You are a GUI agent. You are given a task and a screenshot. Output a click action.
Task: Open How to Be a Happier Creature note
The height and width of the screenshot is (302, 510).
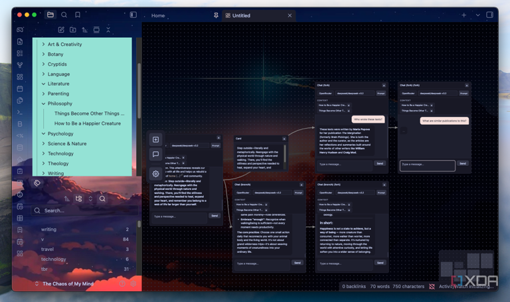(x=88, y=123)
